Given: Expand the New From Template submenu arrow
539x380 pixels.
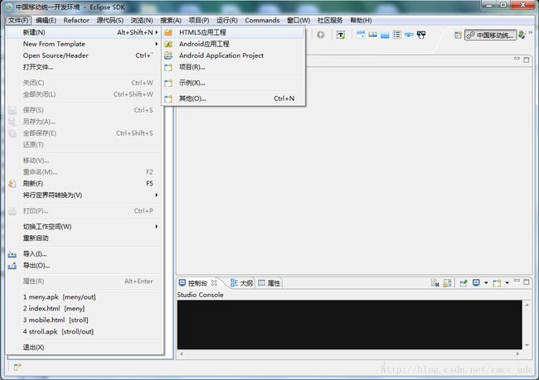Looking at the screenshot, I should point(157,44).
